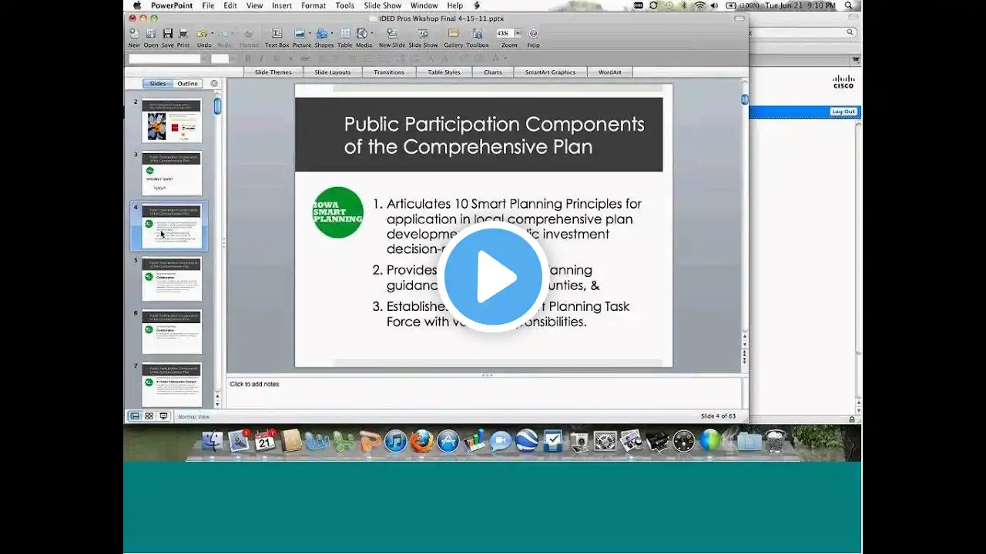
Task: Click the Picture toolbar icon
Action: click(x=300, y=34)
